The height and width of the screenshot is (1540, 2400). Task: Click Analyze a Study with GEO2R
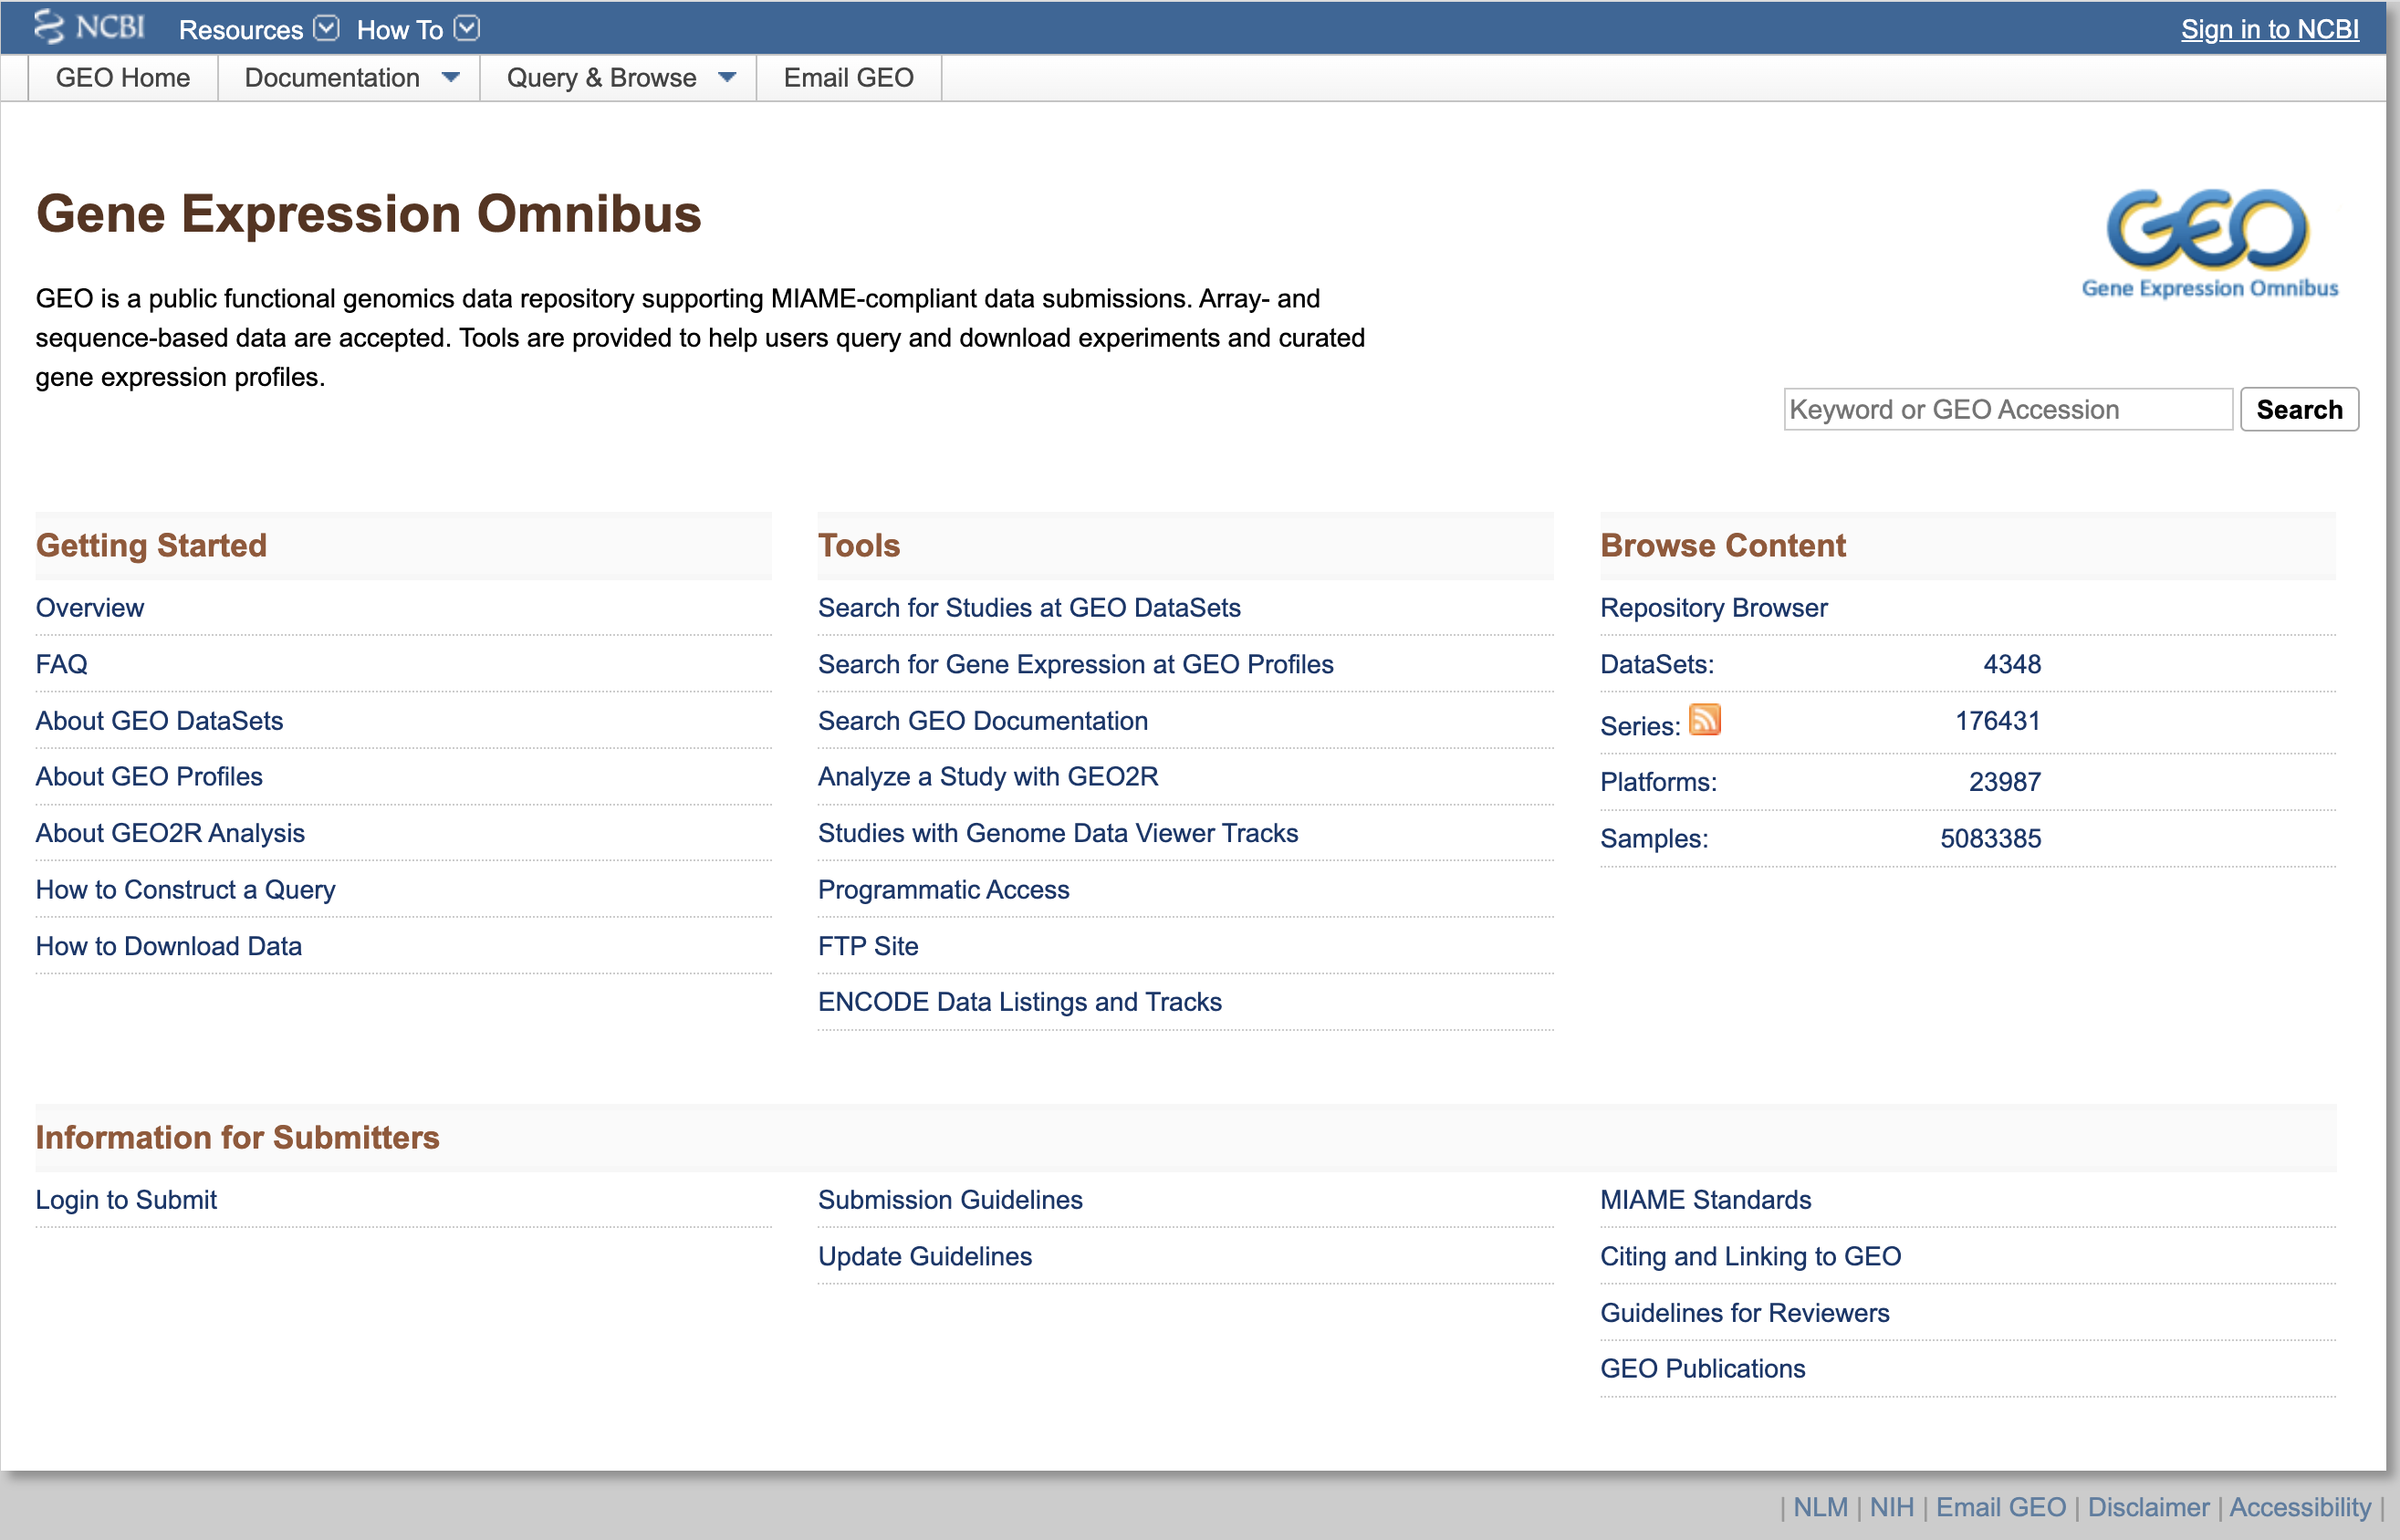point(987,776)
